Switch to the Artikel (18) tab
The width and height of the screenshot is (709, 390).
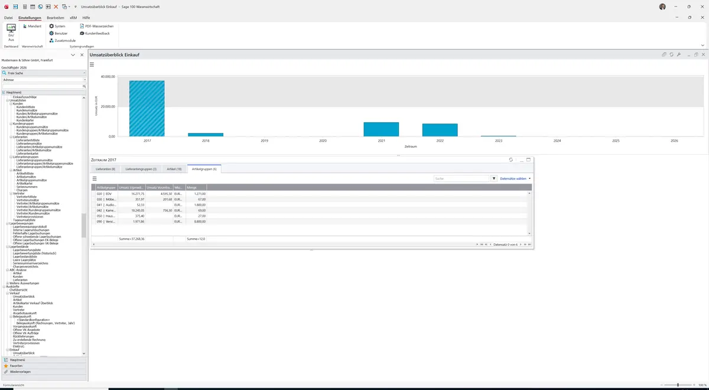point(174,169)
